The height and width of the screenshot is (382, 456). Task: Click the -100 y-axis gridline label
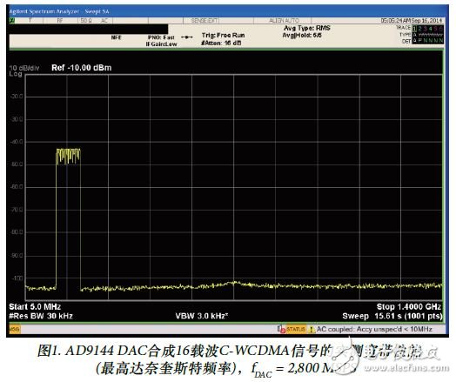tap(17, 278)
